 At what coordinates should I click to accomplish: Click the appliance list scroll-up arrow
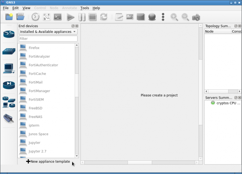77,45
